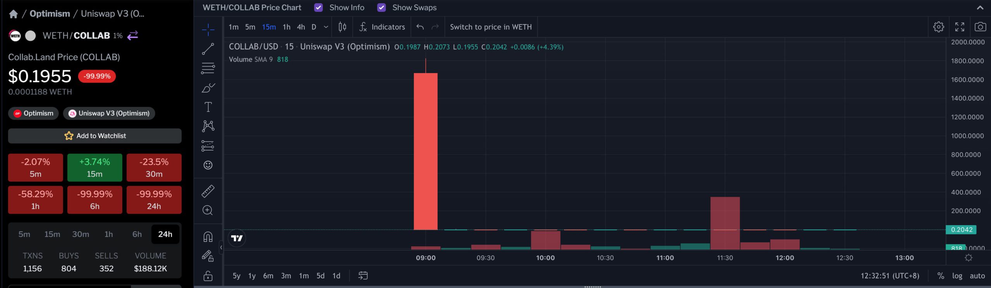The width and height of the screenshot is (991, 288).
Task: Add the pair to Watchlist
Action: coord(95,136)
